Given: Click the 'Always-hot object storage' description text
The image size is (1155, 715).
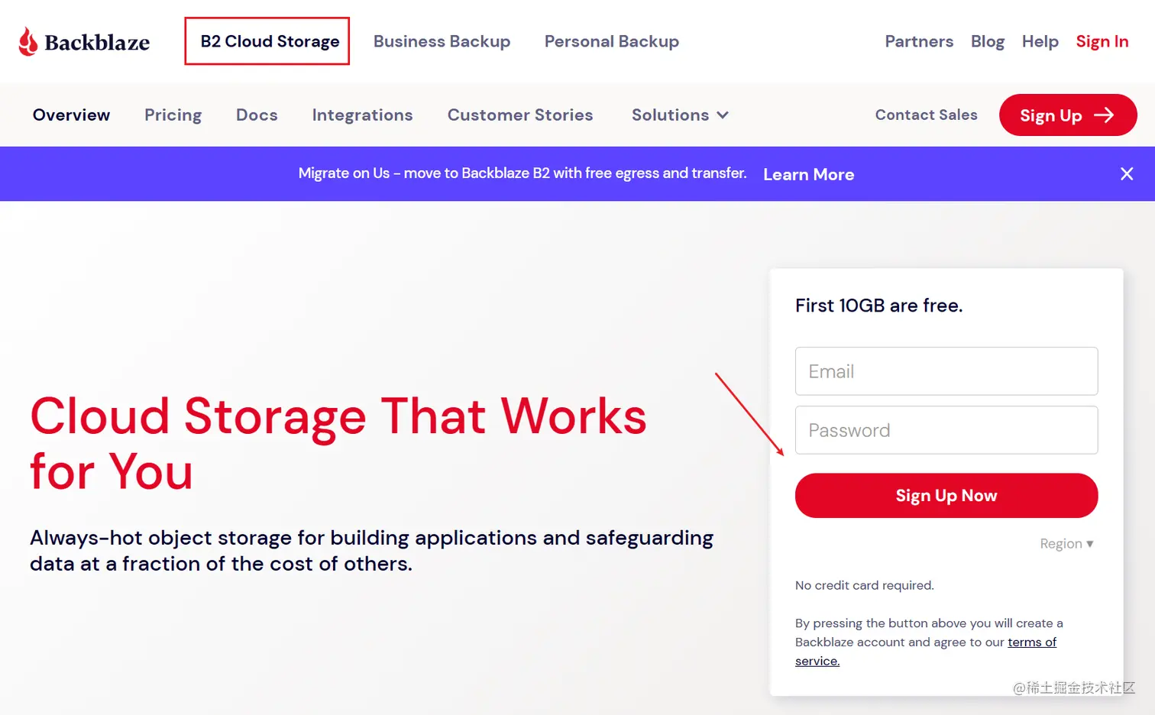Looking at the screenshot, I should coord(371,551).
